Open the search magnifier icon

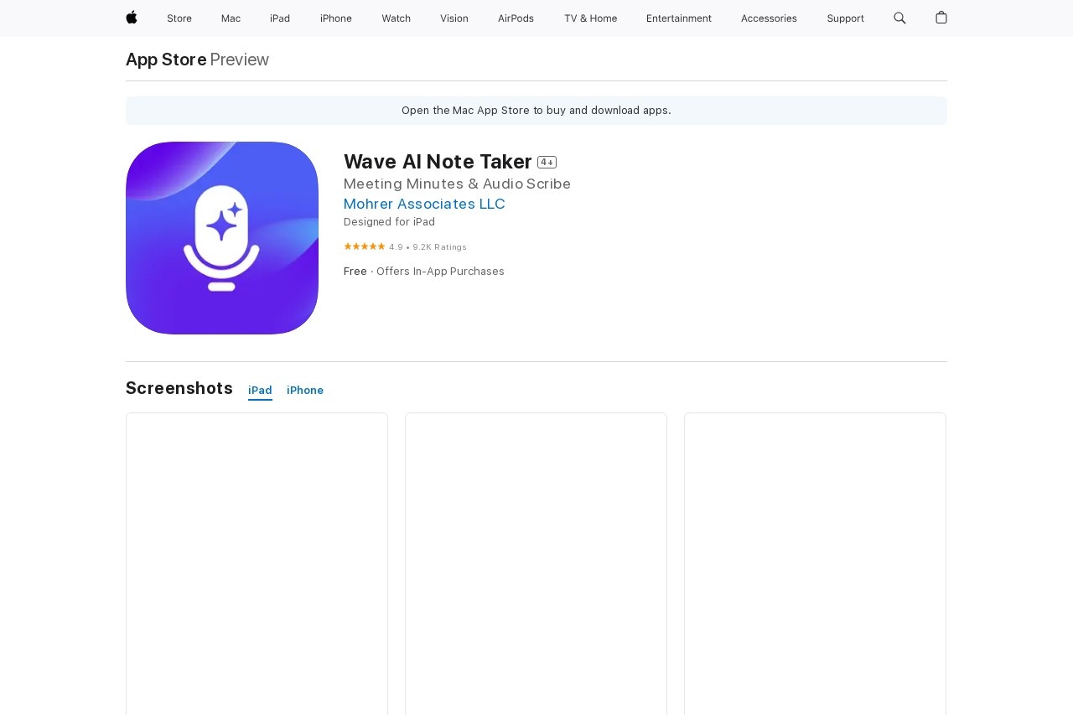pos(899,18)
